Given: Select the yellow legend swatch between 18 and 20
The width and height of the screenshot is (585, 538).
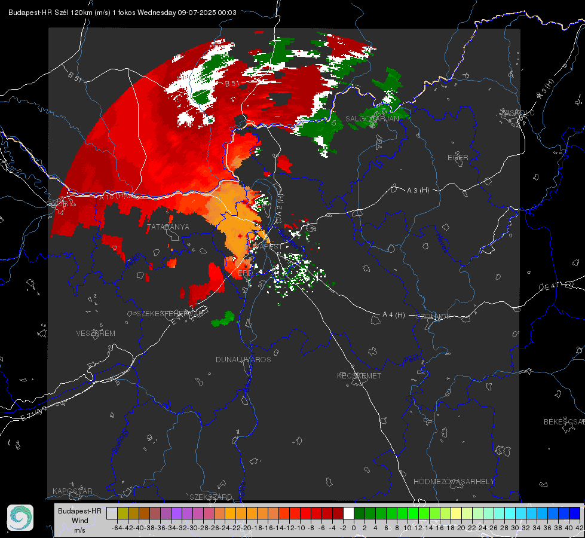Looking at the screenshot, I should point(457,513).
